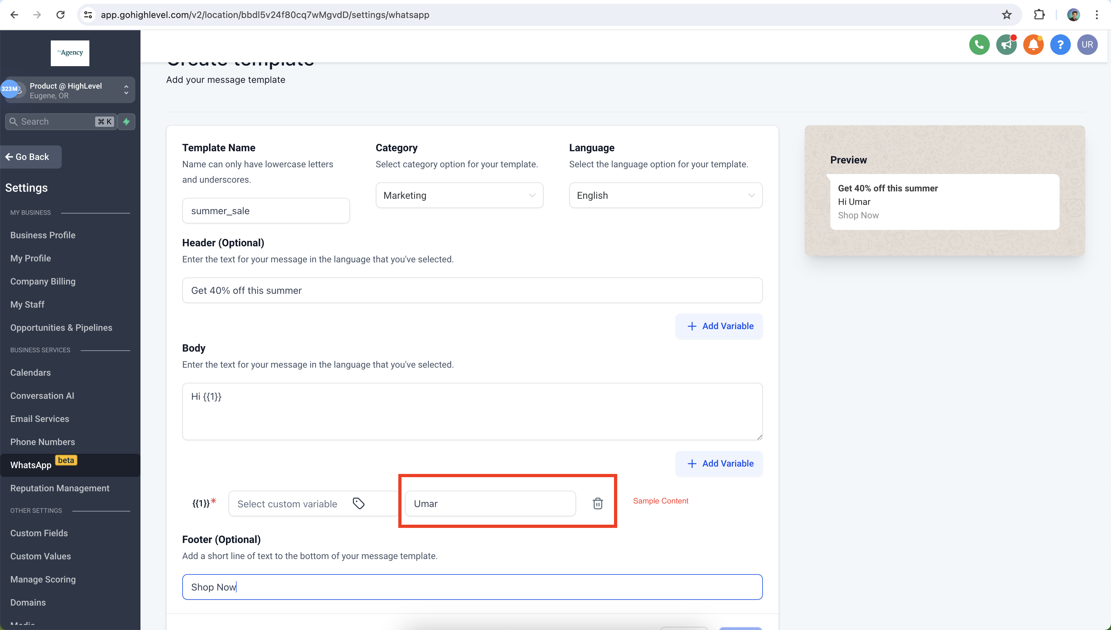
Task: Open Custom Fields settings
Action: click(x=39, y=533)
